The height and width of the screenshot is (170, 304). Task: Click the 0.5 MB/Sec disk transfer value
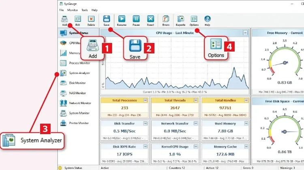coord(124,131)
